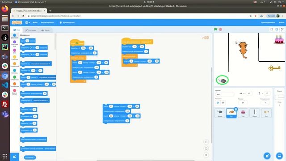Select the light-blue Sensing category circle
The width and height of the screenshot is (286, 161).
tap(15, 70)
